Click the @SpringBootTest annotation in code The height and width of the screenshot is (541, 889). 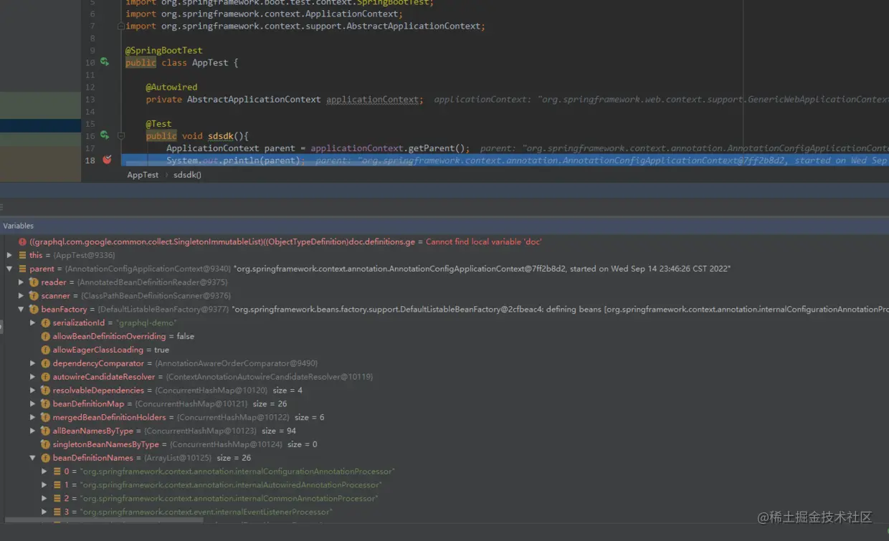pyautogui.click(x=164, y=50)
